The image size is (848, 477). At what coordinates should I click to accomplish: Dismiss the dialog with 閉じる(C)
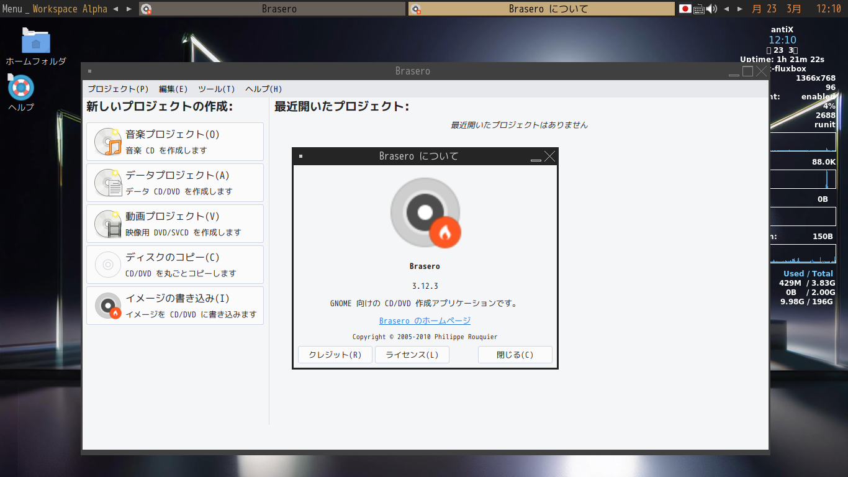click(515, 355)
